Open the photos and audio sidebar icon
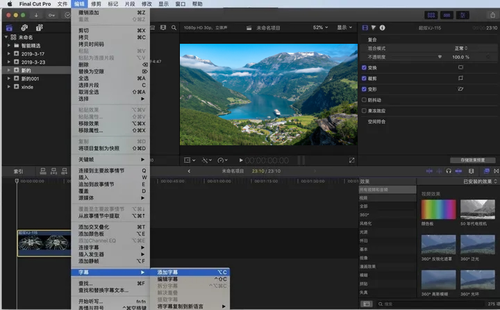The width and height of the screenshot is (500, 310). pos(24,28)
